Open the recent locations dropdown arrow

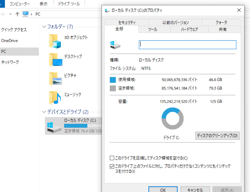click(10, 14)
